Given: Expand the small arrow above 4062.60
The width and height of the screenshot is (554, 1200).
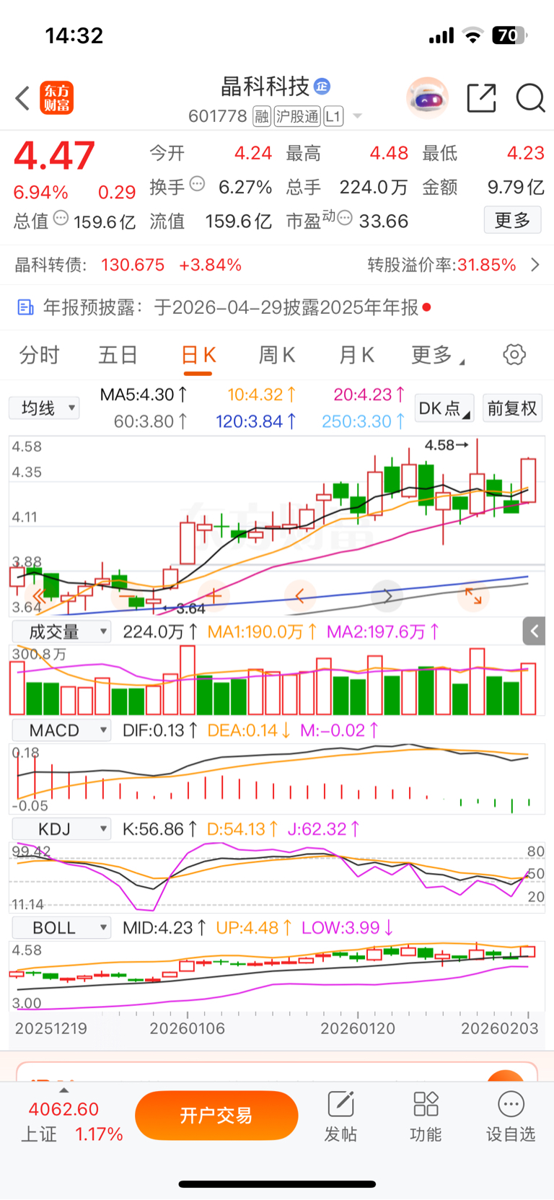Looking at the screenshot, I should 63,1090.
